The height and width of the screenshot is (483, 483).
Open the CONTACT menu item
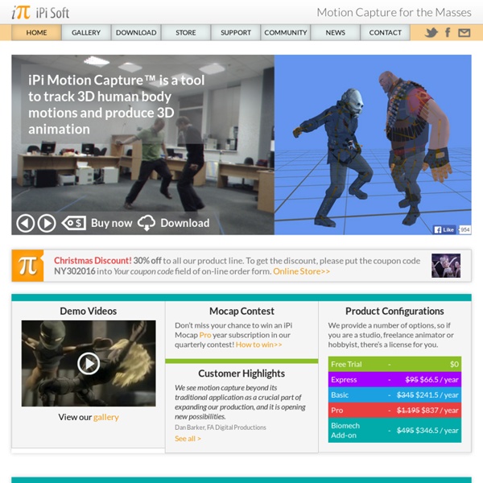385,32
